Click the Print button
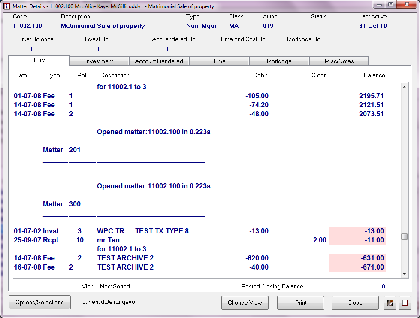Image resolution: width=420 pixels, height=318 pixels. pyautogui.click(x=301, y=303)
